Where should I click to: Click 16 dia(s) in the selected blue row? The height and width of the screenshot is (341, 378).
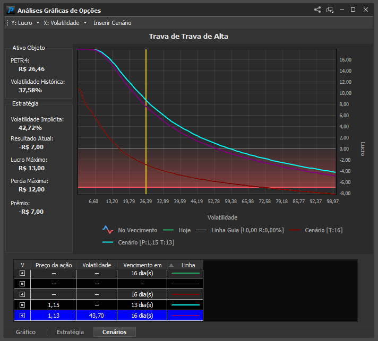[x=142, y=316]
